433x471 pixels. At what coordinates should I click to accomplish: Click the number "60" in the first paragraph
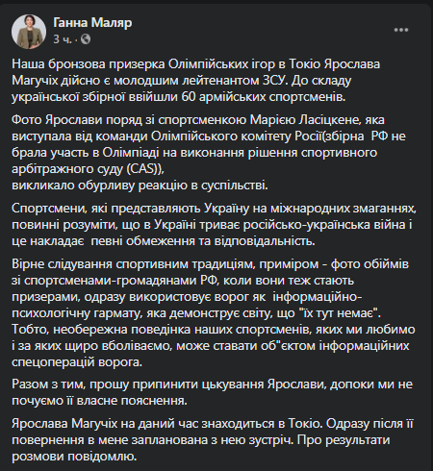(189, 96)
